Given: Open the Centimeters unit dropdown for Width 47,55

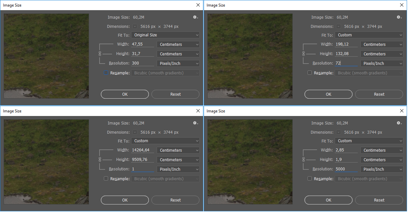Looking at the screenshot, I should click(178, 45).
